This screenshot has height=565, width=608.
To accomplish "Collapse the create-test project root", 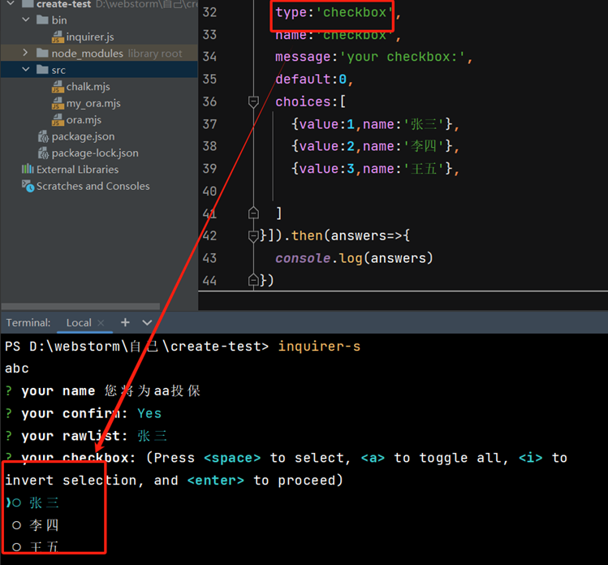I will tap(11, 3).
